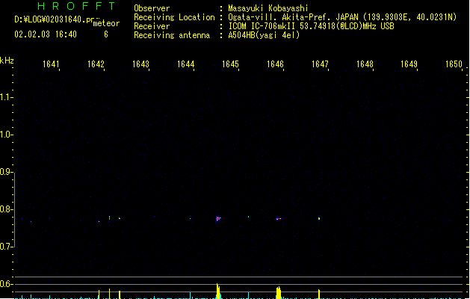Click the 1644 time axis label

(185, 64)
